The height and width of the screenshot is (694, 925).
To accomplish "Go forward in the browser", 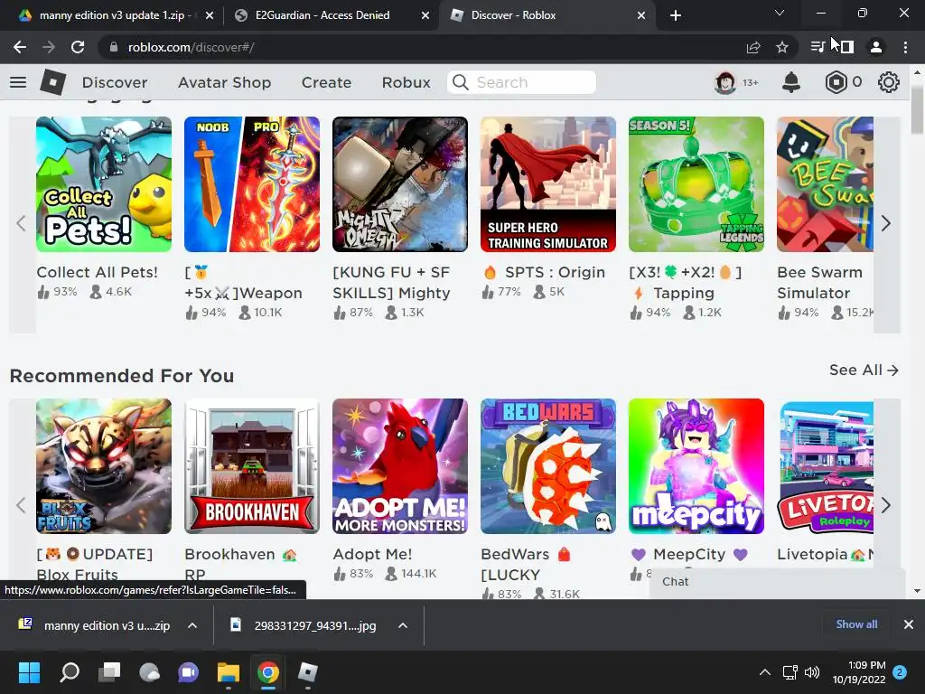I will (x=49, y=47).
